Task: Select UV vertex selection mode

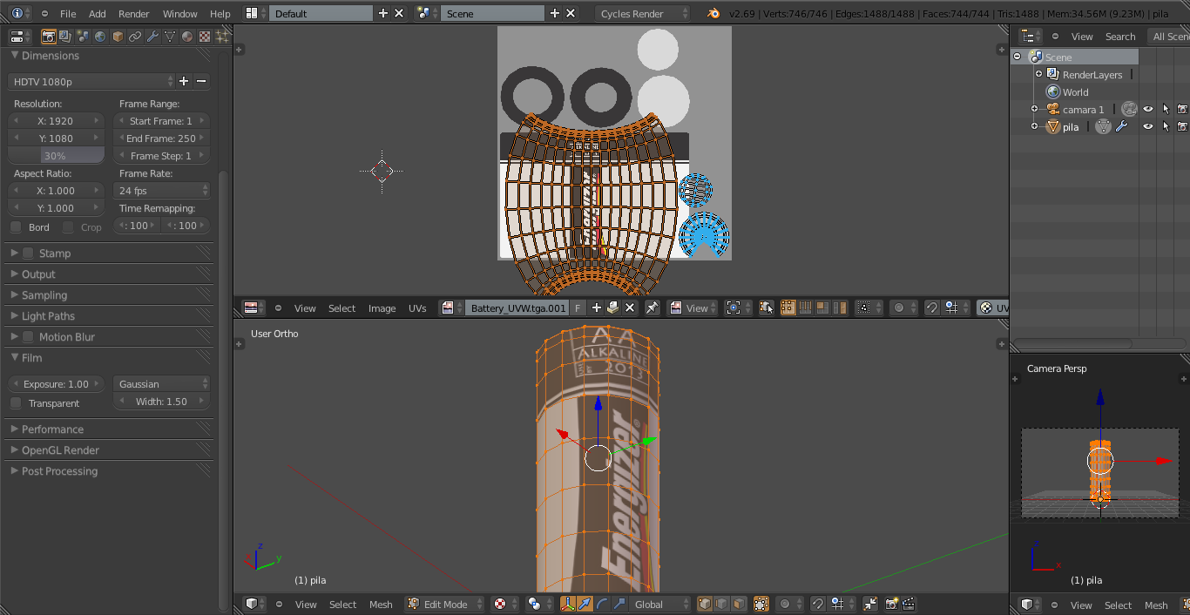Action: pyautogui.click(x=788, y=307)
